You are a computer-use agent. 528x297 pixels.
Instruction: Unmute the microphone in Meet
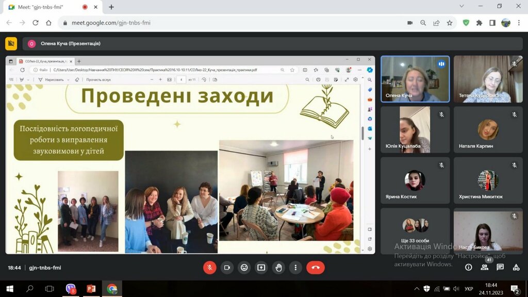coord(209,268)
